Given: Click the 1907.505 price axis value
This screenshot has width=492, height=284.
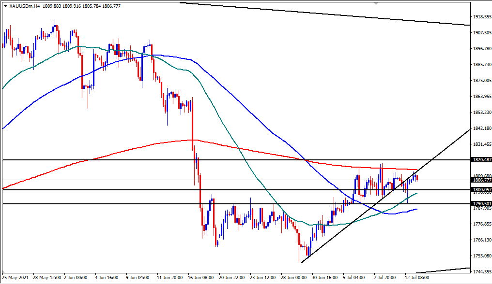Looking at the screenshot, I should pyautogui.click(x=482, y=32).
